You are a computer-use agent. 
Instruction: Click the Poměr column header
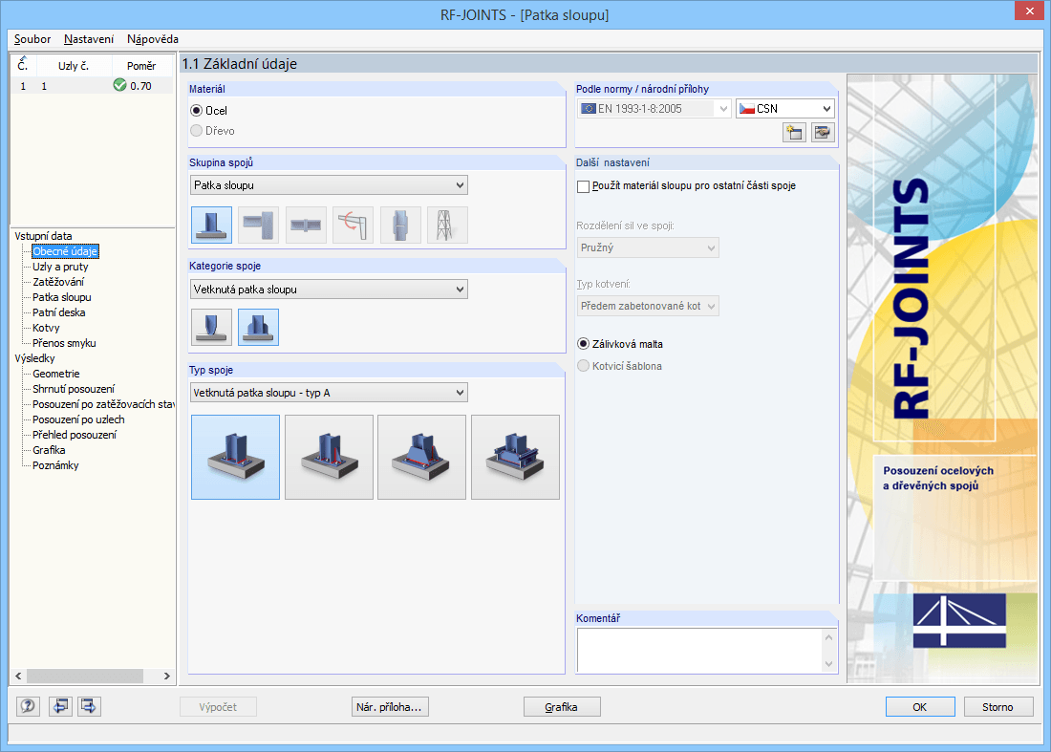(x=141, y=66)
